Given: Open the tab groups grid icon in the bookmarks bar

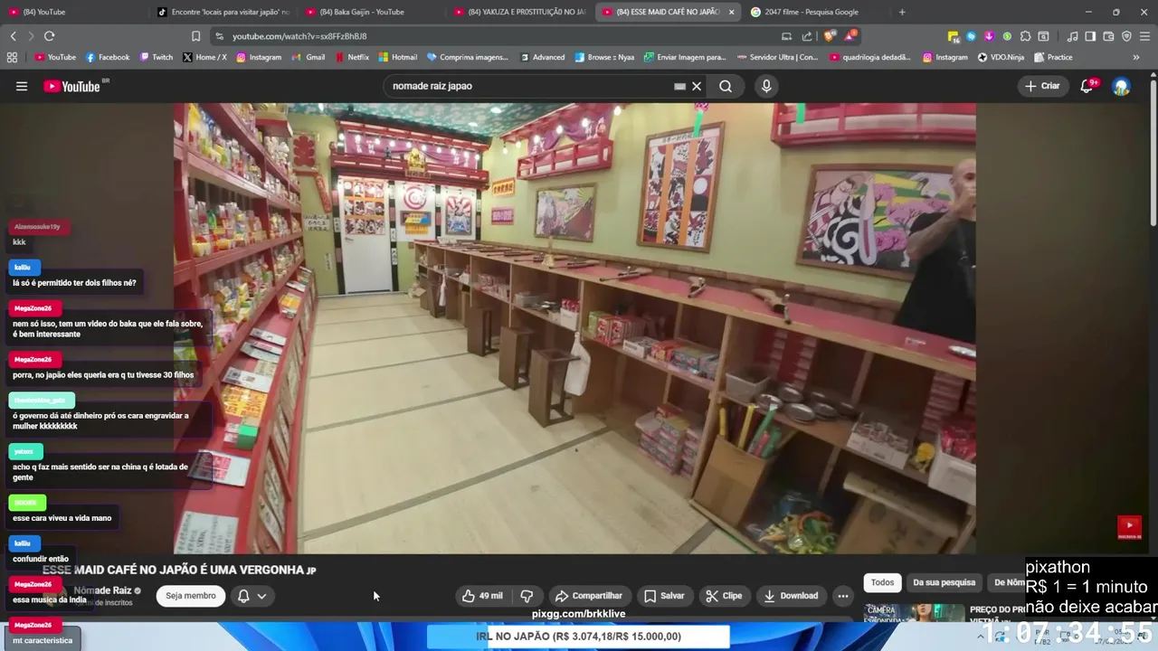Looking at the screenshot, I should [12, 57].
